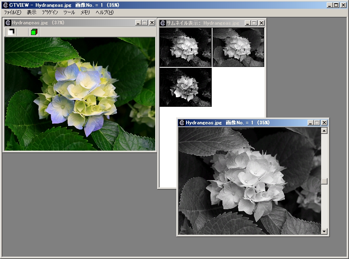Click the scroll up arrow in grayscale image window
This screenshot has height=259, width=349.
click(x=324, y=131)
